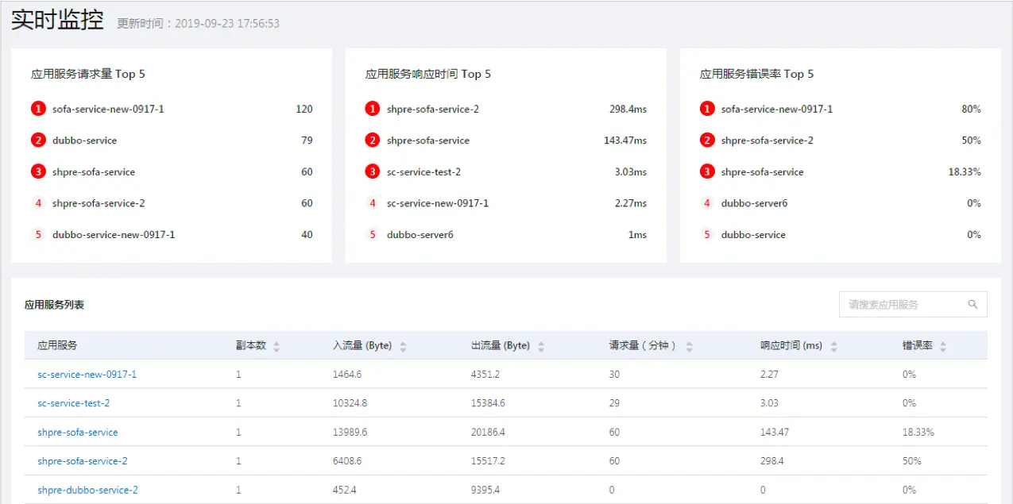The image size is (1013, 504).
Task: Click the 实时监控 page title
Action: [57, 20]
